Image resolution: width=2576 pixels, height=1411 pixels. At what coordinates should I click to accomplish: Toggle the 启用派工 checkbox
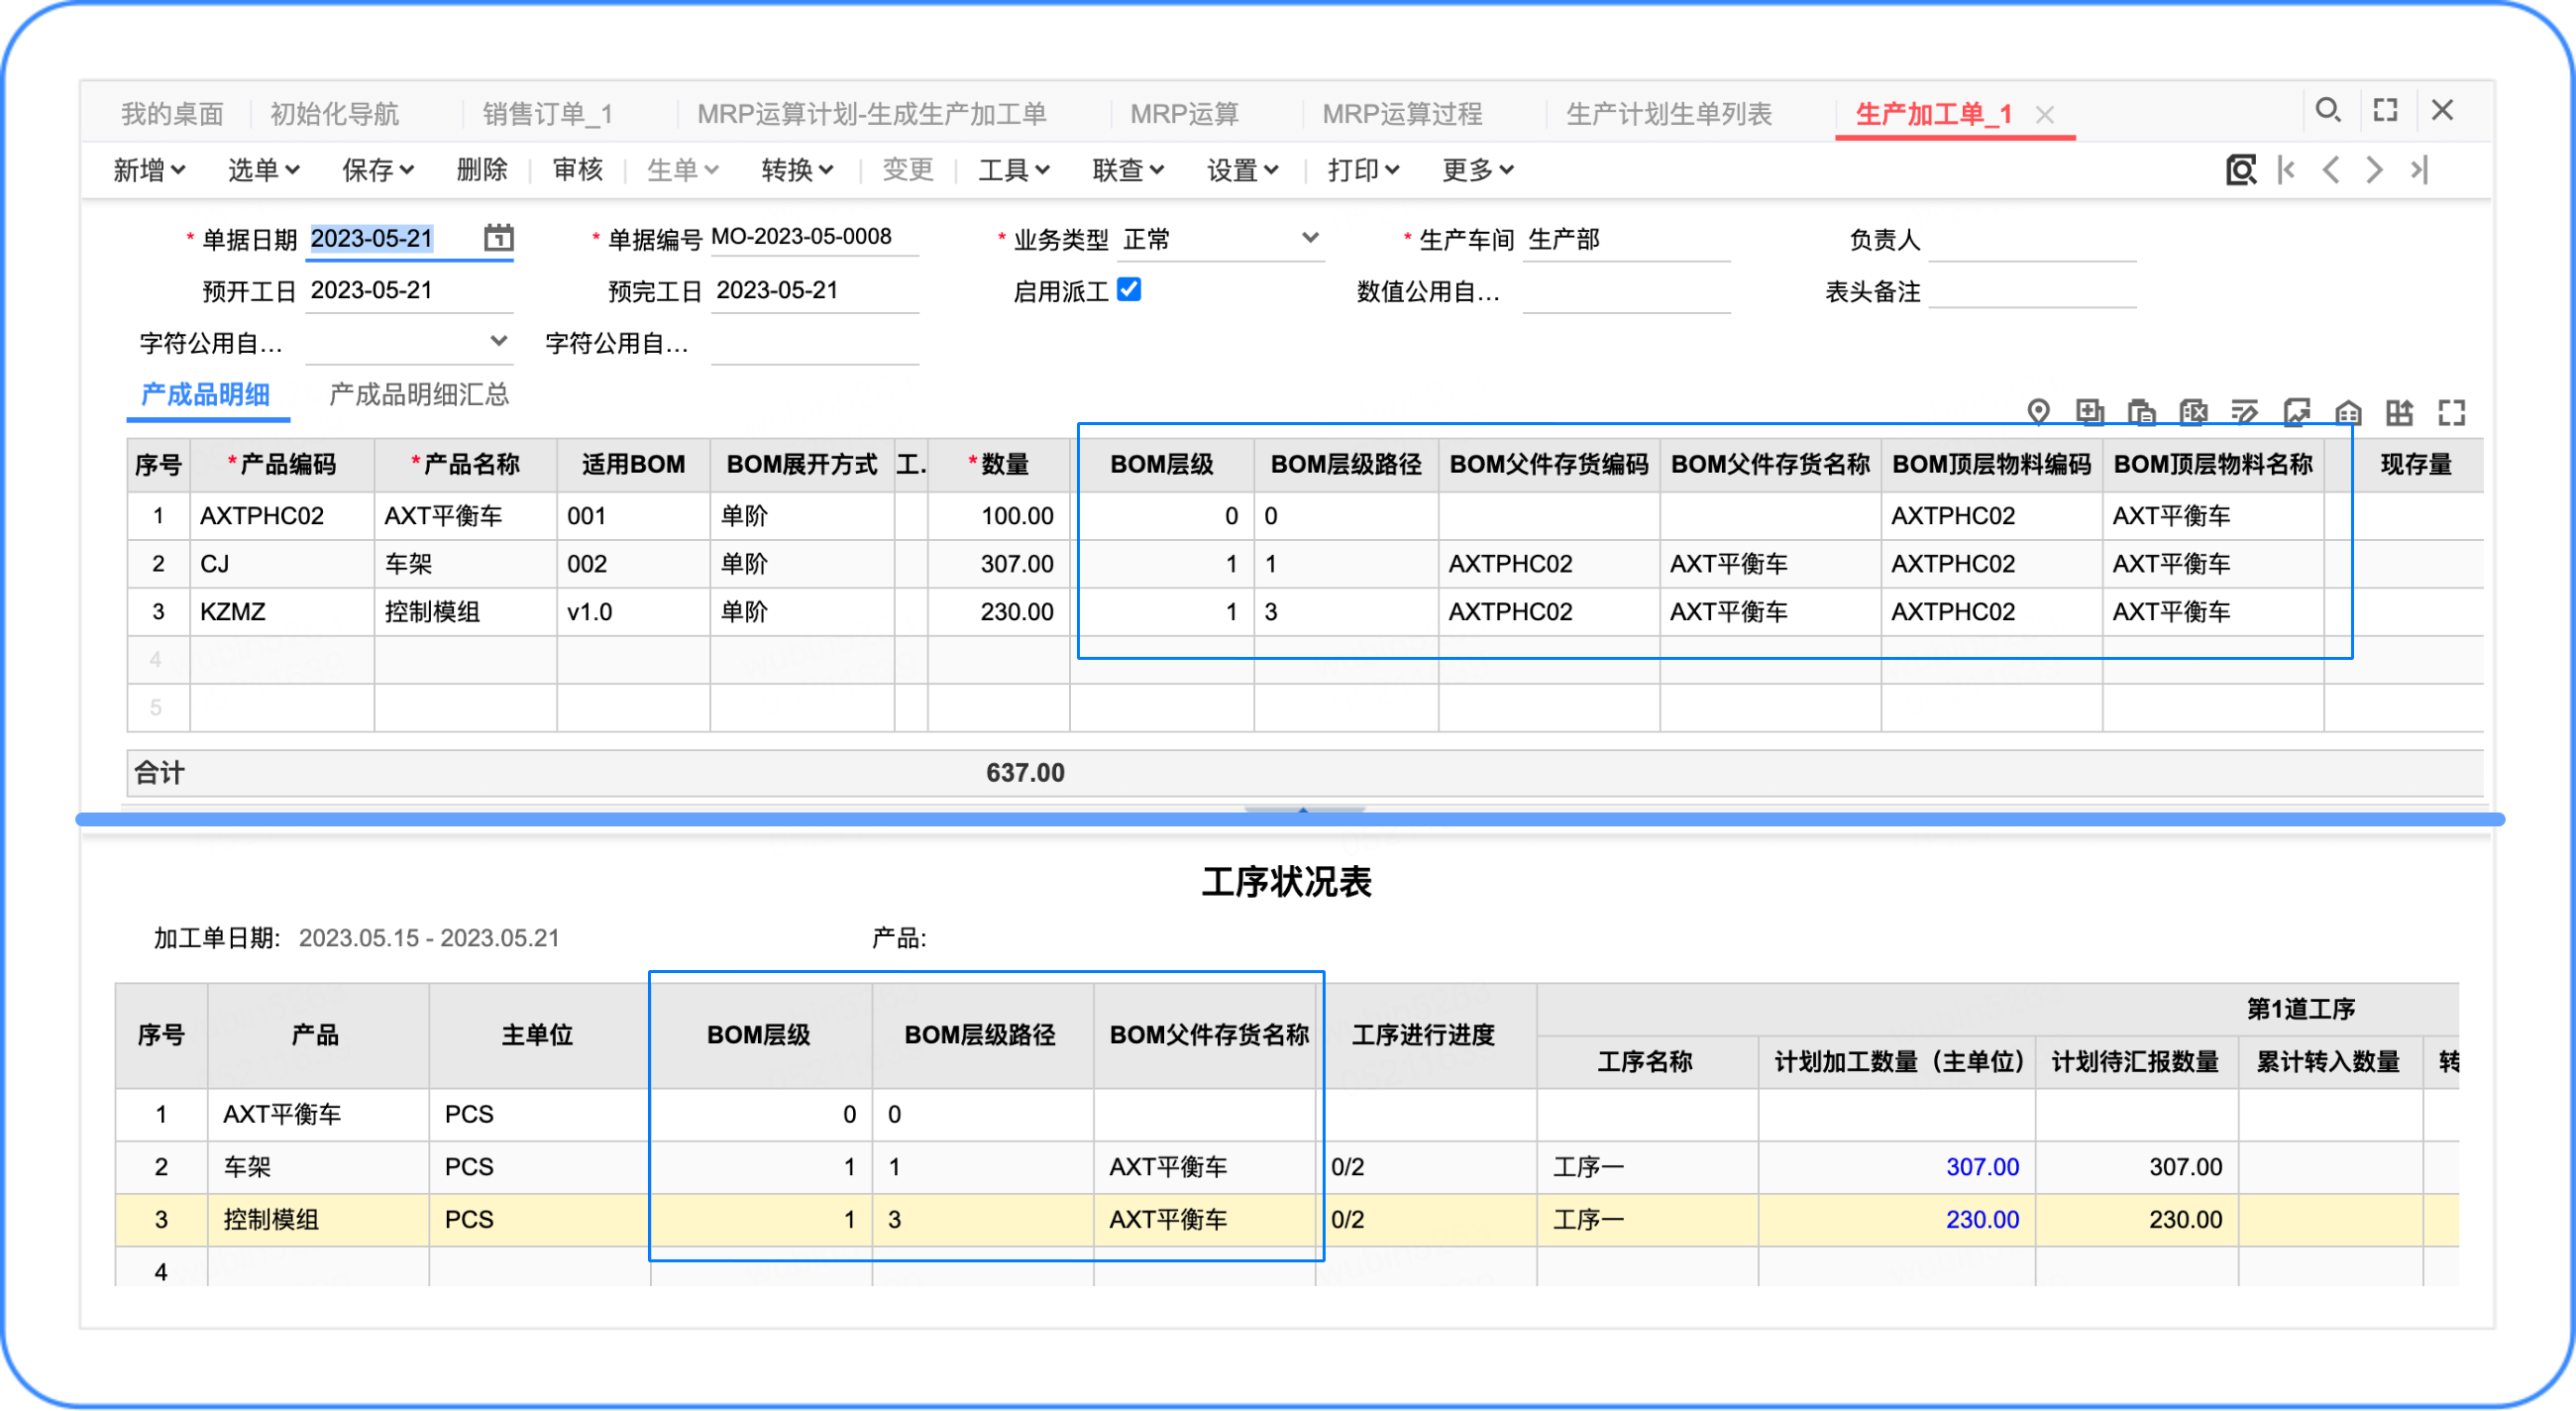click(1129, 290)
